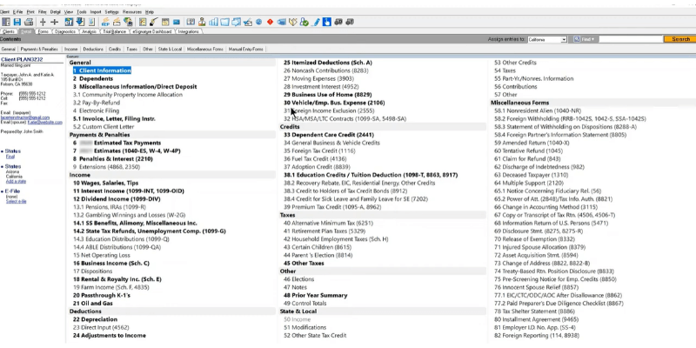
Task: Open the Tools menu
Action: pos(81,12)
